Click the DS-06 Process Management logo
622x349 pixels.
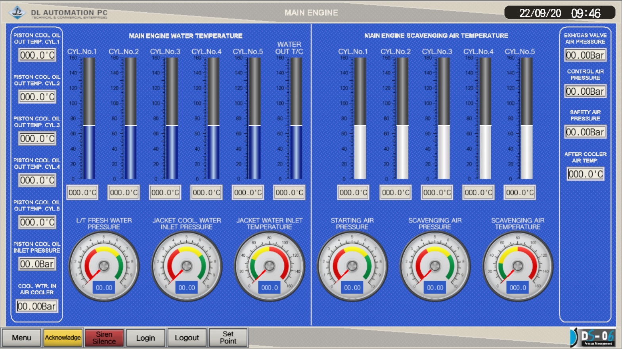593,338
